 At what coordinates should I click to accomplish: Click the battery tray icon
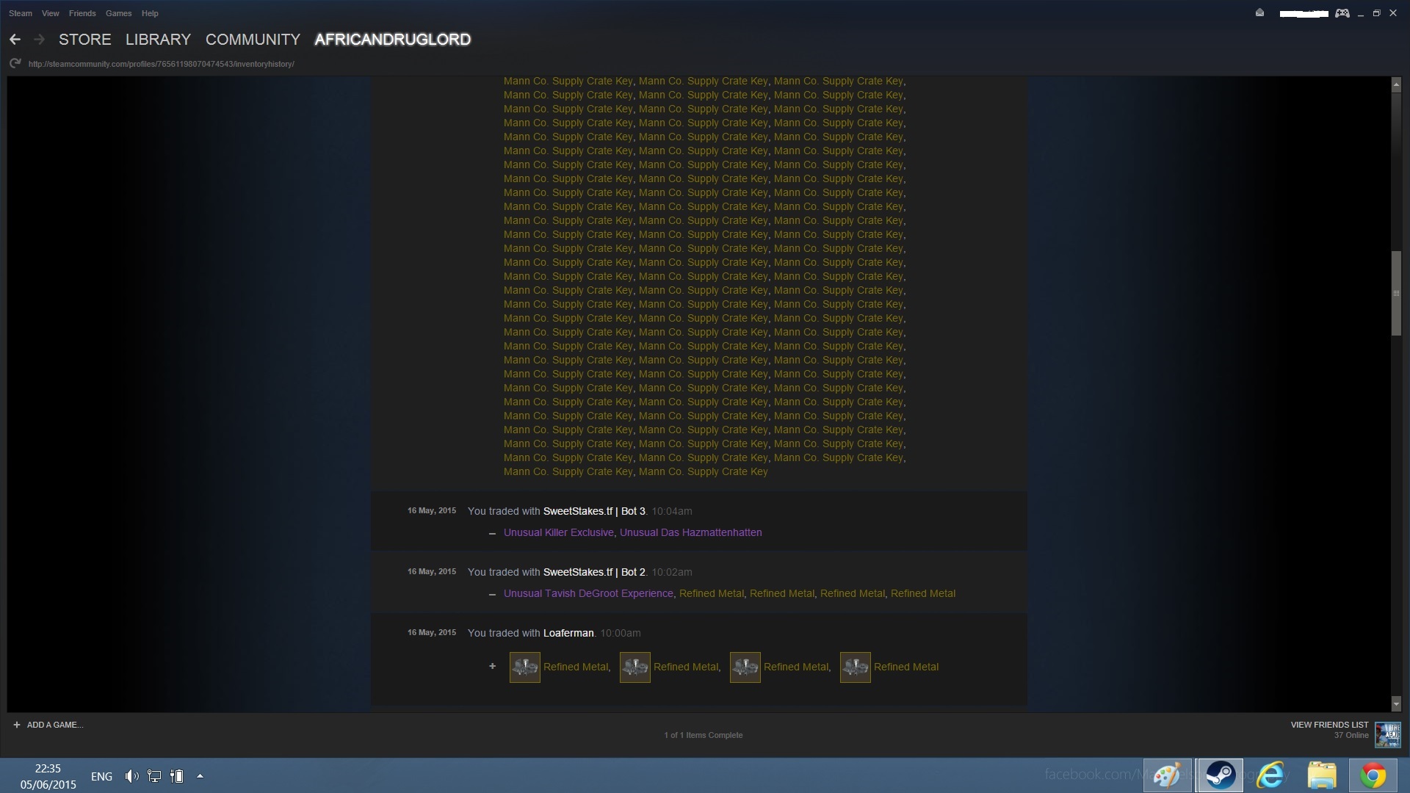(177, 776)
